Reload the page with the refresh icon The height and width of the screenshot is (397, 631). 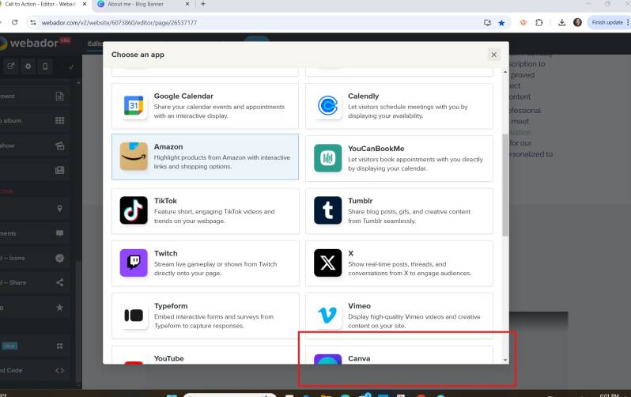pyautogui.click(x=14, y=23)
